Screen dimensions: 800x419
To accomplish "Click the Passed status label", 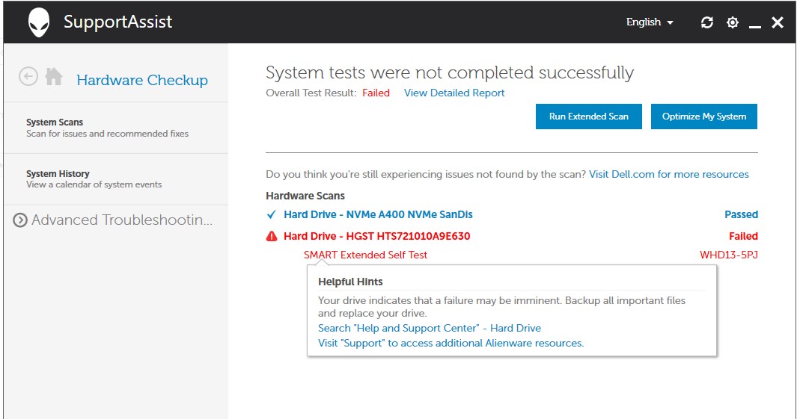I will pos(742,215).
